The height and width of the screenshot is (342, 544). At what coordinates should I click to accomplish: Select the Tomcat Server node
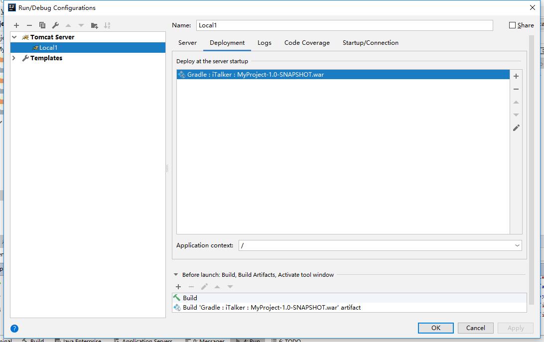pos(88,37)
